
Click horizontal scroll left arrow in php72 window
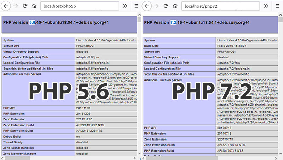tap(144, 158)
